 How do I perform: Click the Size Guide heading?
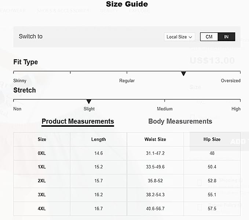click(127, 4)
